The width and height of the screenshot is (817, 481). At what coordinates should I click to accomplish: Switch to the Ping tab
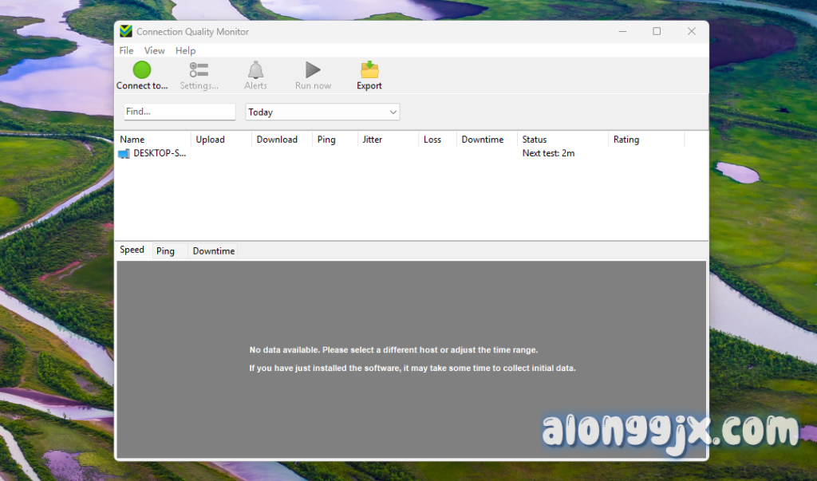click(165, 251)
